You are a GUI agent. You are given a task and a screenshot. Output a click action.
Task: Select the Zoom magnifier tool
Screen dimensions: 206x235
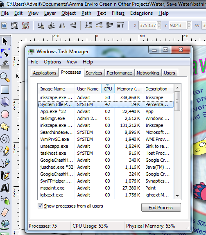click(5, 77)
